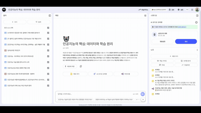
Task: Click 마인드맵 button
Action: (x=126, y=74)
